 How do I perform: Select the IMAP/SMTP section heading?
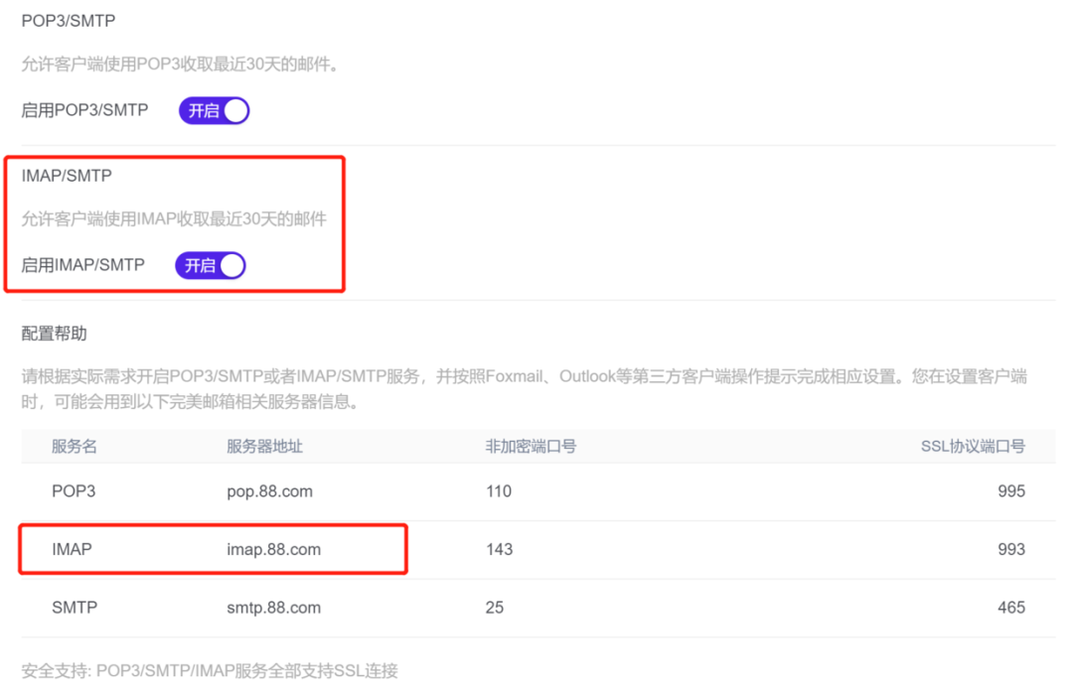tap(67, 175)
